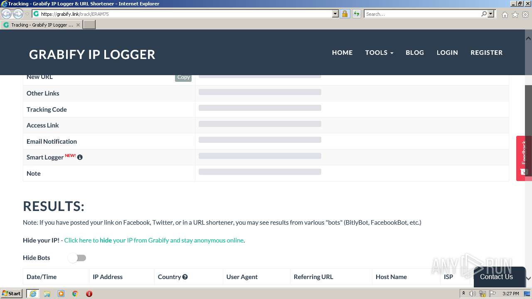This screenshot has width=532, height=299.
Task: Open the IE Home icon
Action: tap(505, 15)
